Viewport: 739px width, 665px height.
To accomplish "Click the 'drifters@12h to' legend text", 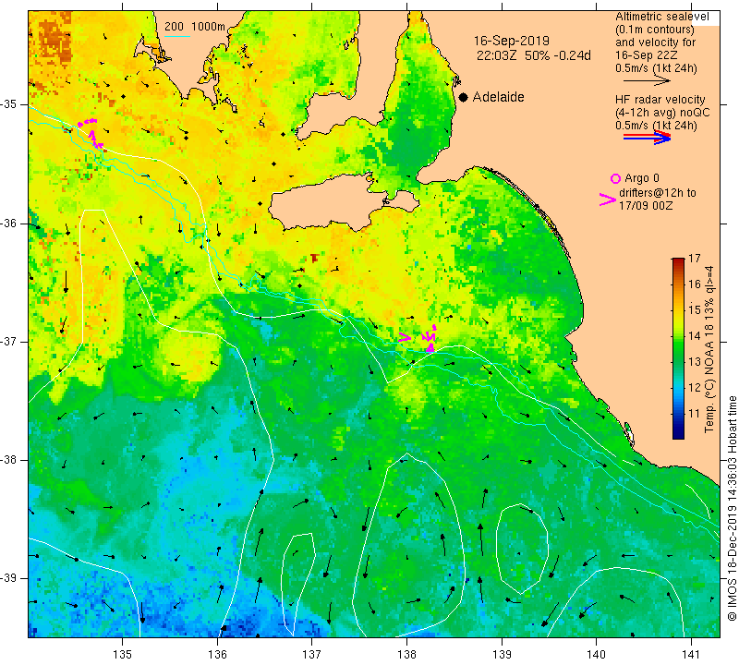I will [657, 193].
